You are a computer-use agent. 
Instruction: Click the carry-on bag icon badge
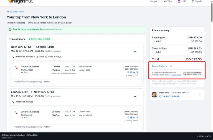pos(29,39)
